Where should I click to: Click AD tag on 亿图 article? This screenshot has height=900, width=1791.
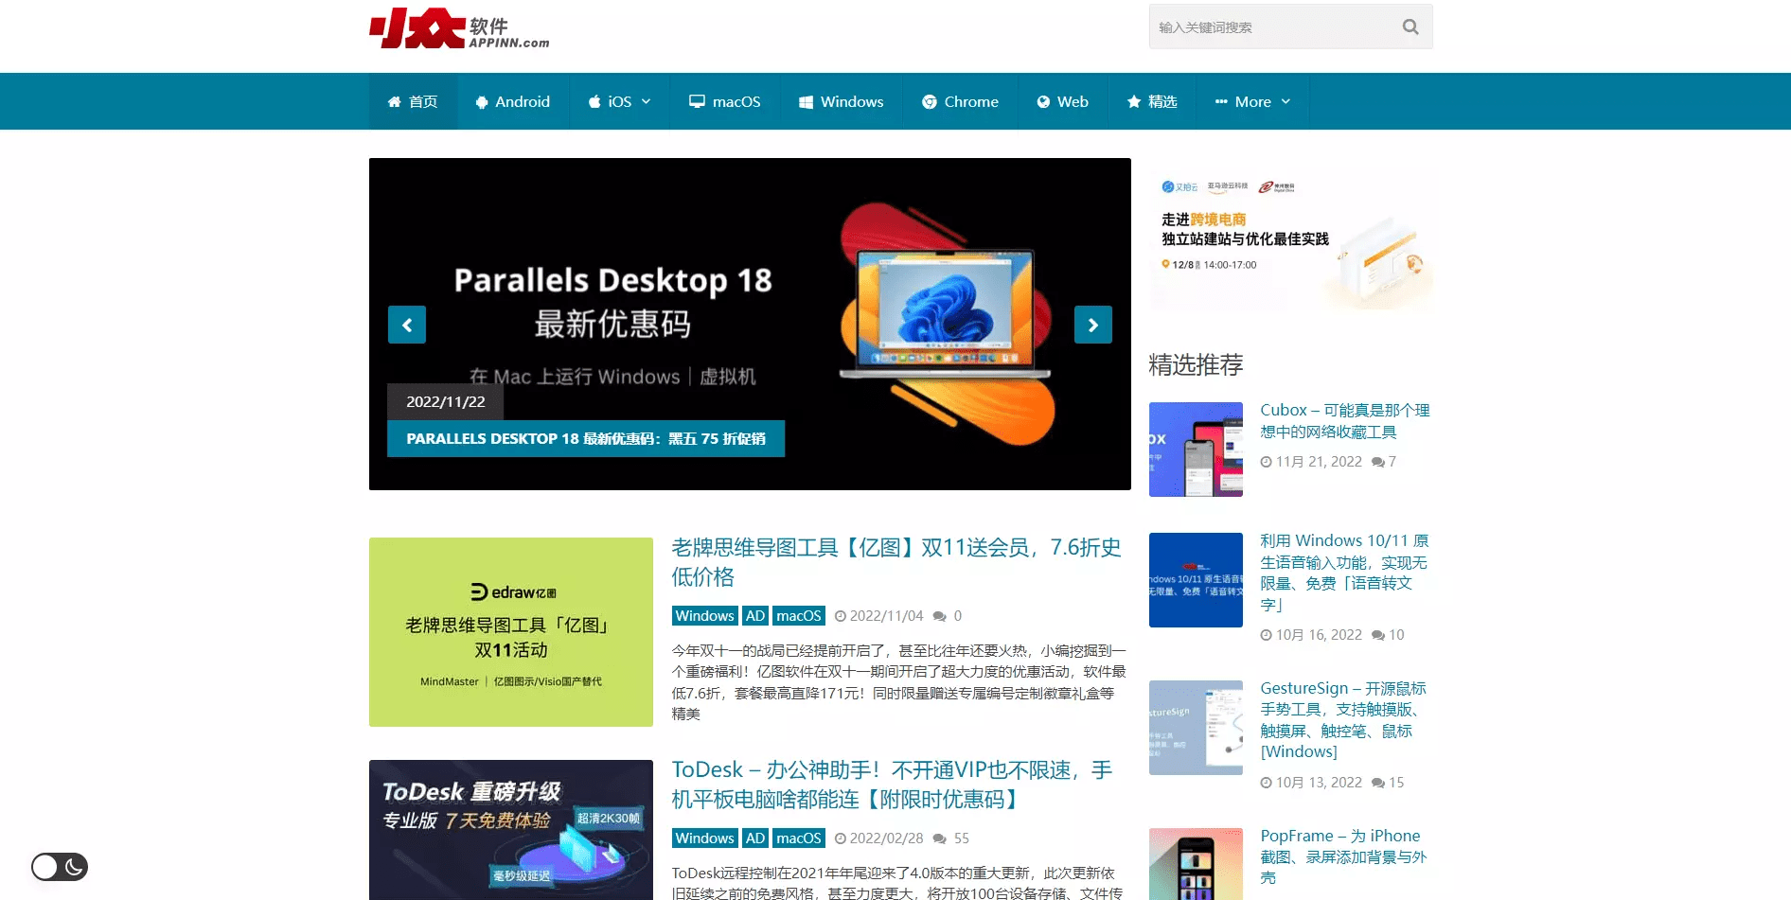pos(755,616)
